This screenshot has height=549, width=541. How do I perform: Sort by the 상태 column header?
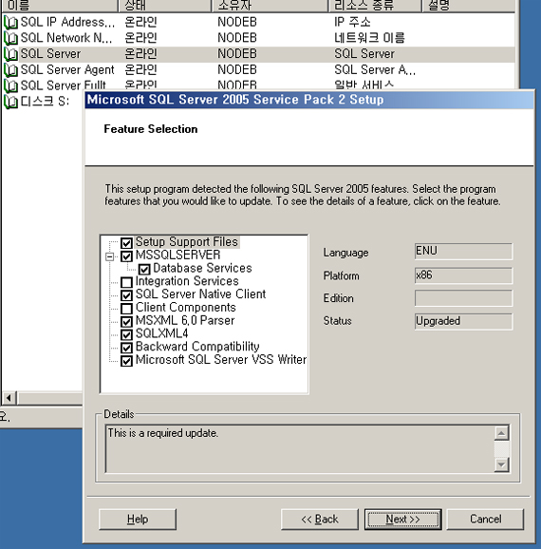(165, 6)
